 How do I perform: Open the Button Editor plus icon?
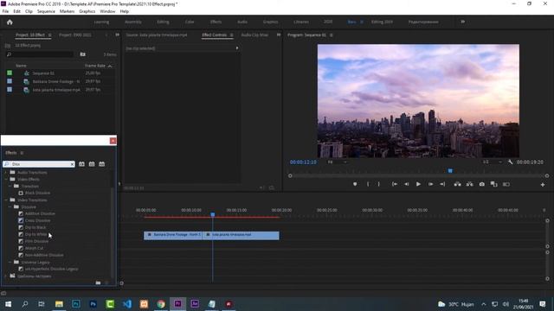click(543, 185)
